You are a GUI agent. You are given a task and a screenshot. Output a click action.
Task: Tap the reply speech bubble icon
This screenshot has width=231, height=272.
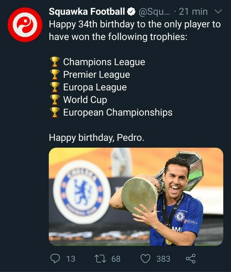coord(55,259)
